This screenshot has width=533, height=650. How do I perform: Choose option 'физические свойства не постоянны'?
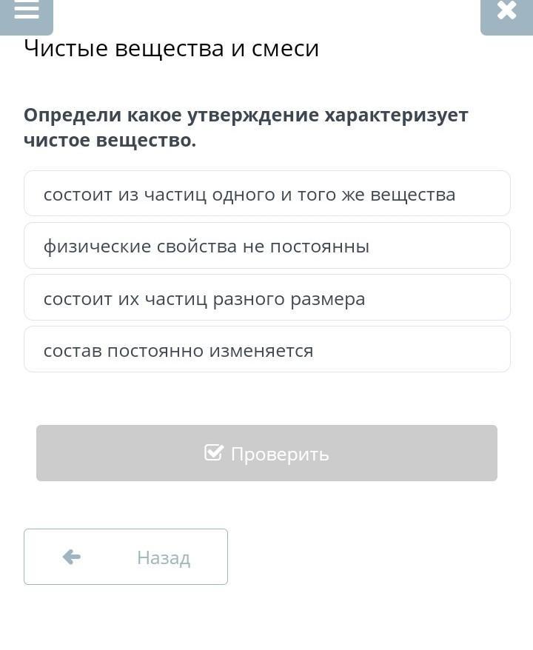266,246
